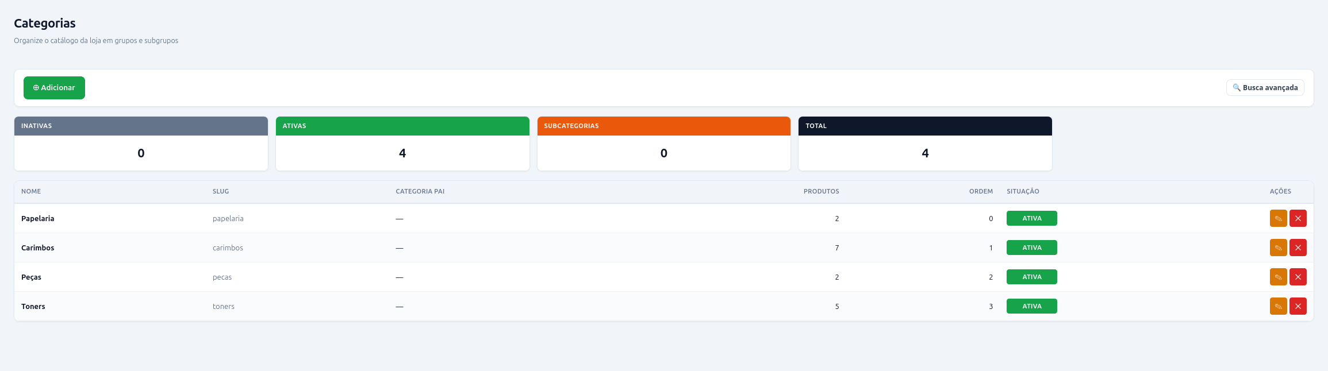Image resolution: width=1328 pixels, height=371 pixels.
Task: Sort by the Produtos column header
Action: [821, 191]
